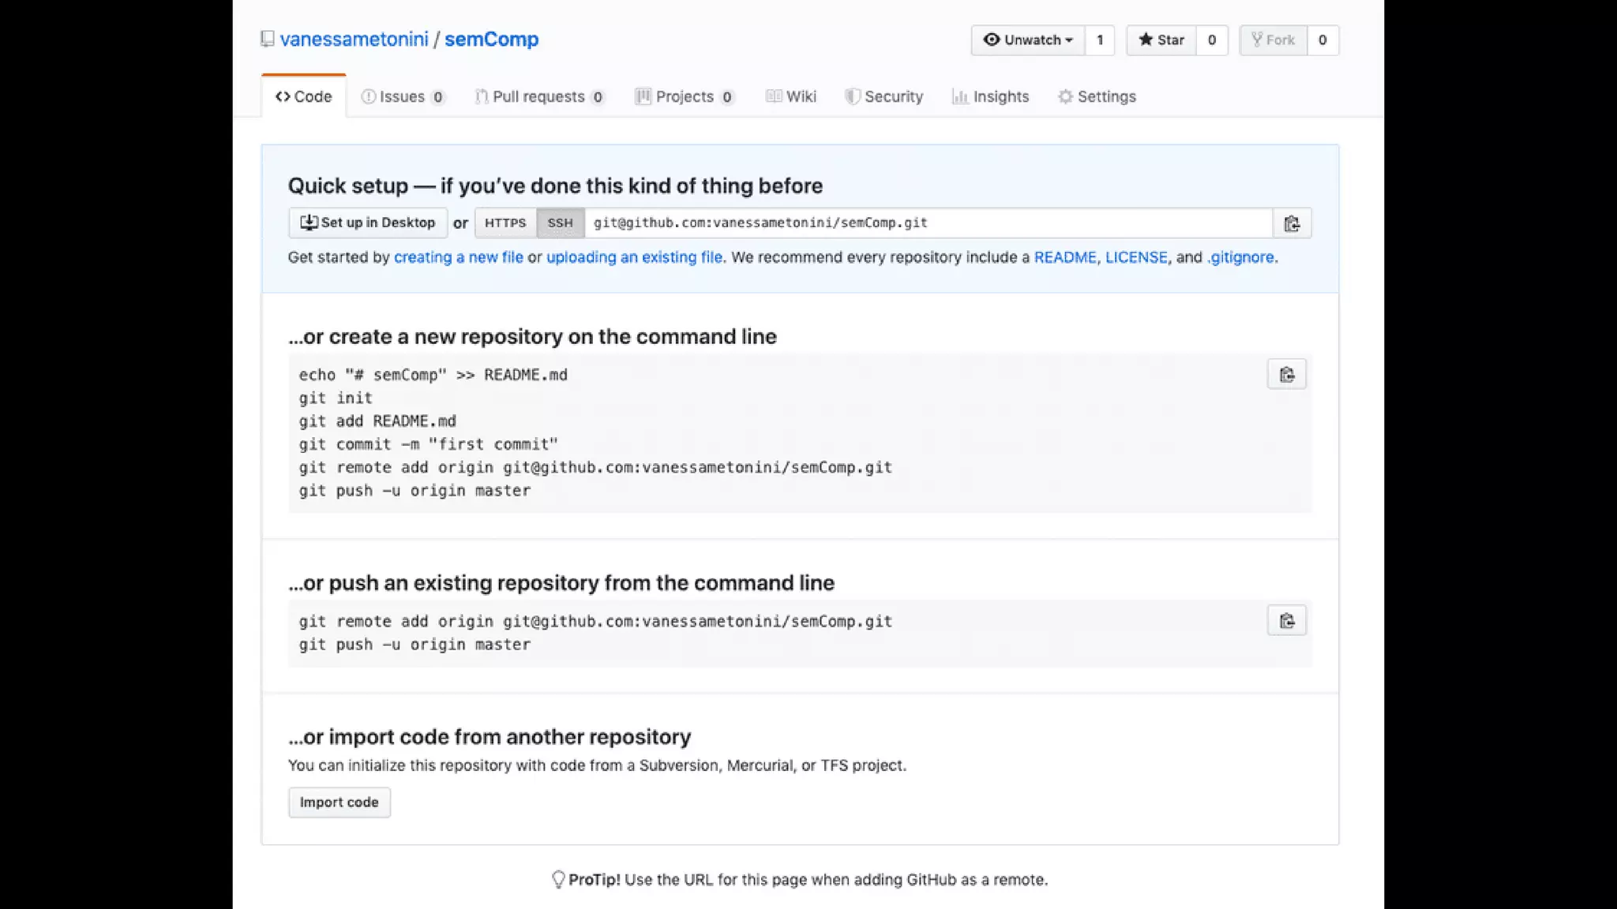Viewport: 1617px width, 909px height.
Task: Copy the SSH clone URL to clipboard
Action: pos(1292,223)
